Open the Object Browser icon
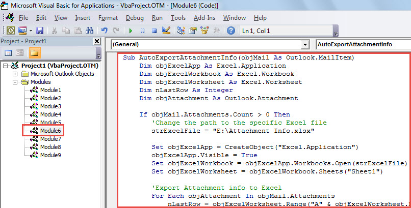This screenshot has height=208, width=411. point(204,31)
